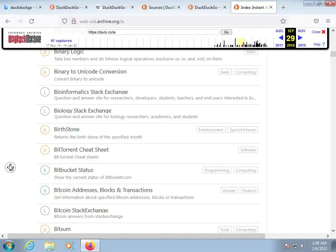Open the 97 captures link
This screenshot has width=336, height=252.
(61, 41)
